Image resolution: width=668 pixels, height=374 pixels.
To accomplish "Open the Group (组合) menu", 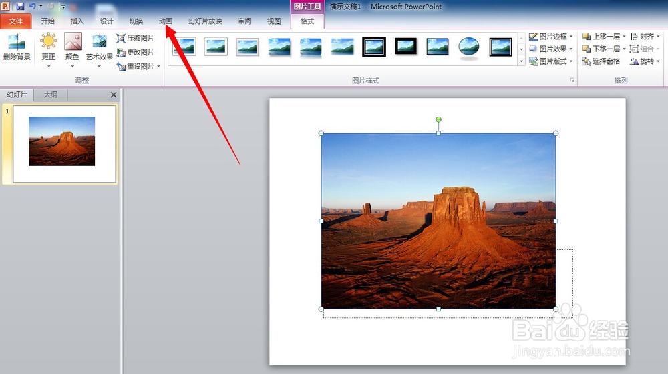I will click(645, 49).
